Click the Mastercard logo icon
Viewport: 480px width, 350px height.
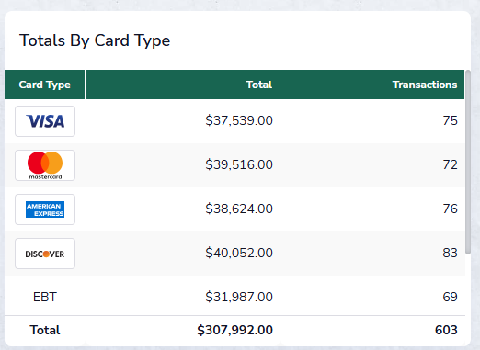45,165
